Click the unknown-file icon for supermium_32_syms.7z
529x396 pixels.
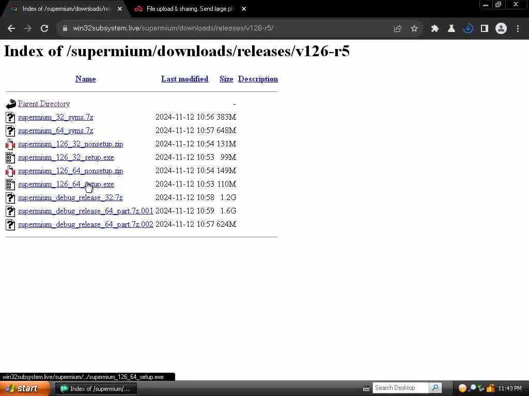(x=10, y=117)
